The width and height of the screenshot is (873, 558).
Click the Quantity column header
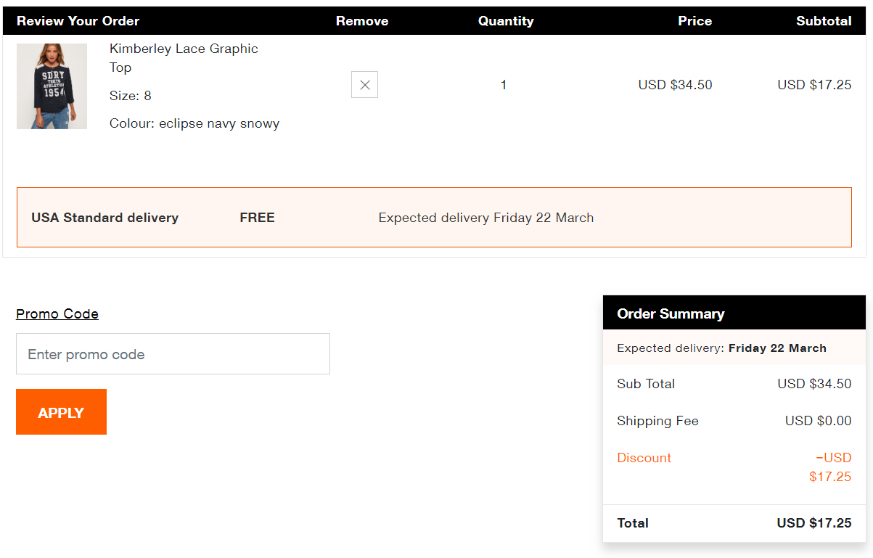pyautogui.click(x=505, y=21)
